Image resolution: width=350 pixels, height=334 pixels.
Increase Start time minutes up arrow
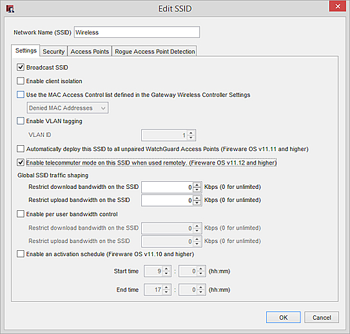(201, 269)
